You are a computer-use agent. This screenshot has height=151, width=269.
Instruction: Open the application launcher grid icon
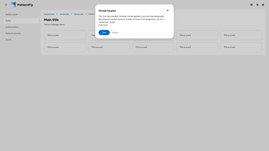(x=252, y=5)
